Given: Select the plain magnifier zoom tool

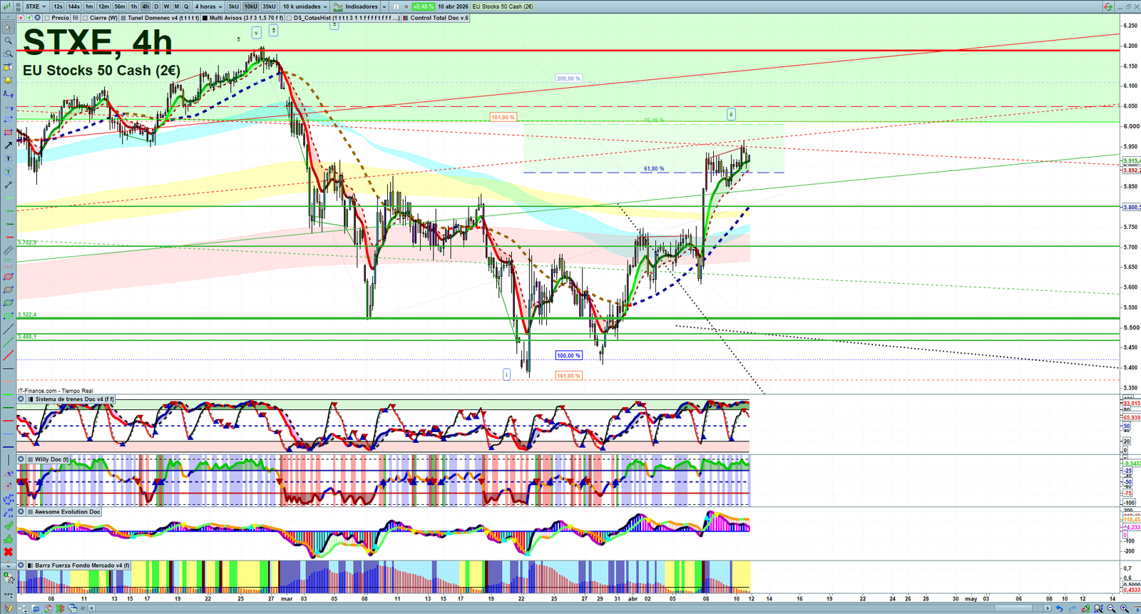Looking at the screenshot, I should click(x=8, y=41).
